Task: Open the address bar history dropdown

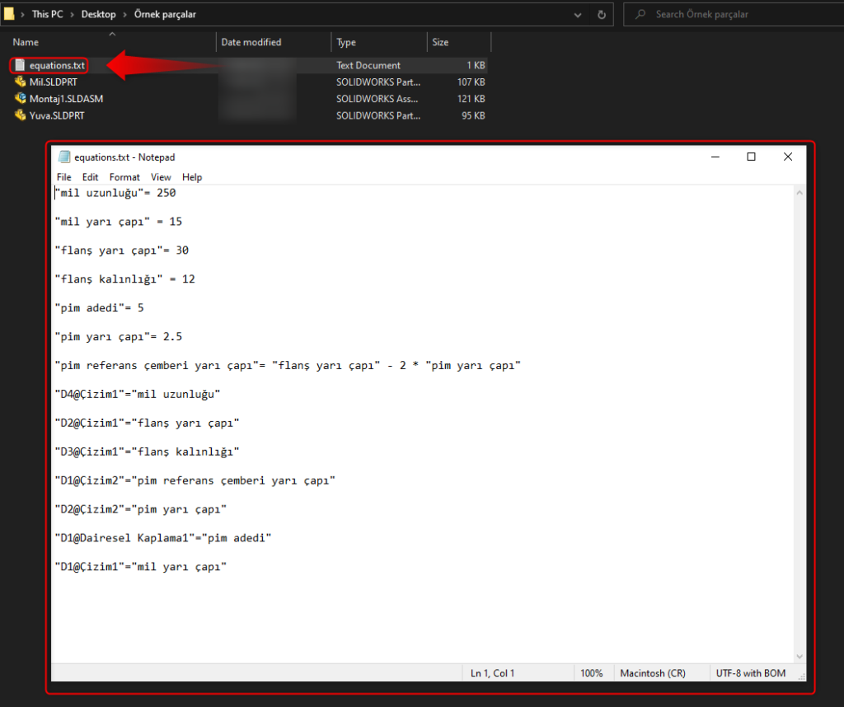Action: coord(578,15)
